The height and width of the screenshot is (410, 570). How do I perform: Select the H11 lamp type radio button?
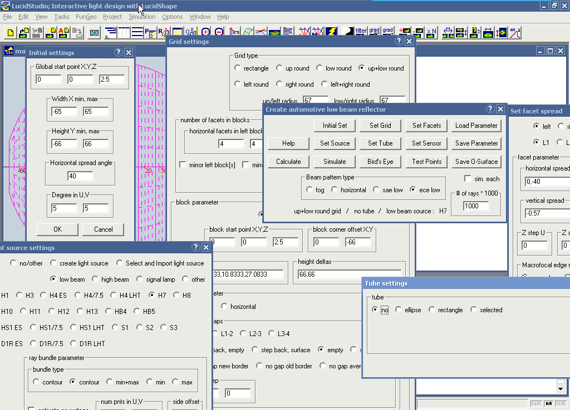pyautogui.click(x=23, y=311)
